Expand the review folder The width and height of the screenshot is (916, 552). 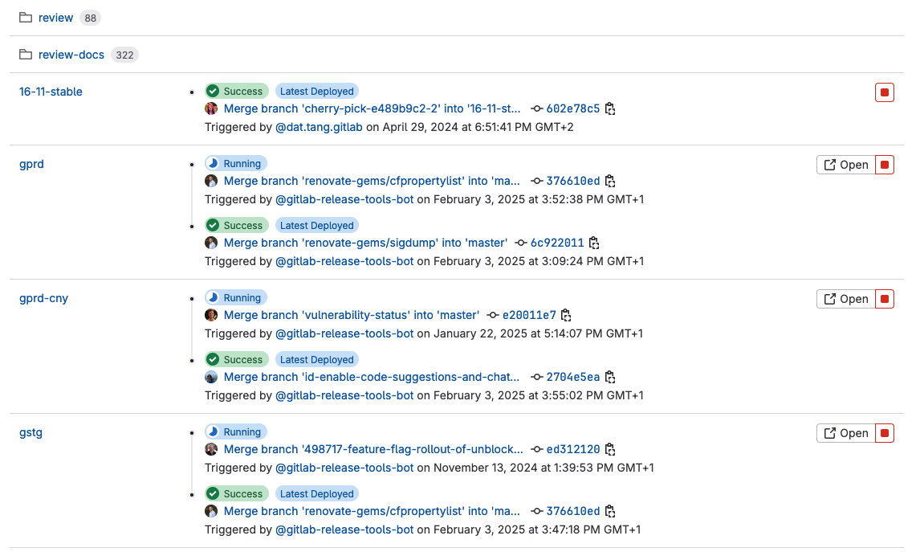click(x=55, y=18)
